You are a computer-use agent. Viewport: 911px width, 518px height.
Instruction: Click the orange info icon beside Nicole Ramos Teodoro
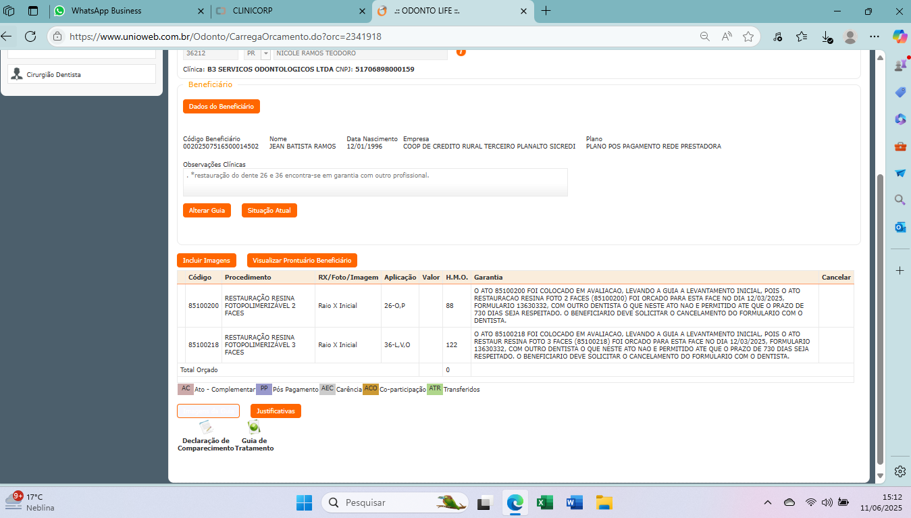tap(461, 52)
